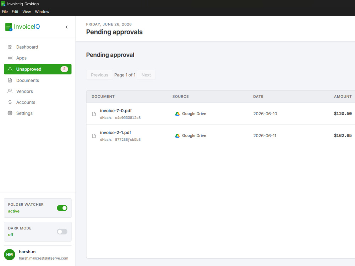
Task: Click Google Drive icon in invoice-2-1.pdf row
Action: [177, 136]
